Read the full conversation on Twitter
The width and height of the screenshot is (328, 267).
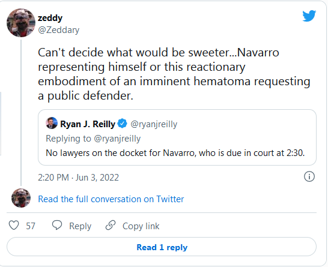[x=111, y=199]
